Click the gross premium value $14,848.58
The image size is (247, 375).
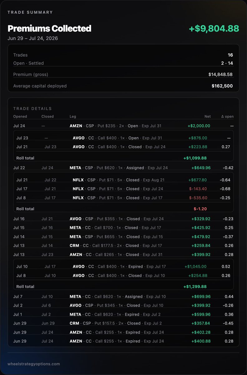point(220,74)
